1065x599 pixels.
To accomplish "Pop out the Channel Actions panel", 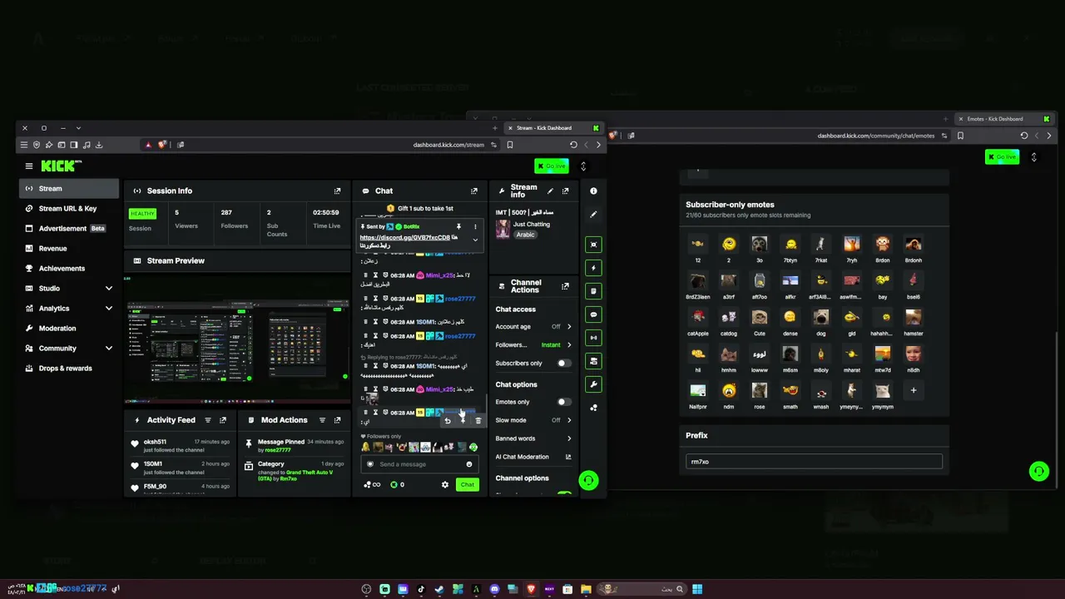I will [565, 286].
